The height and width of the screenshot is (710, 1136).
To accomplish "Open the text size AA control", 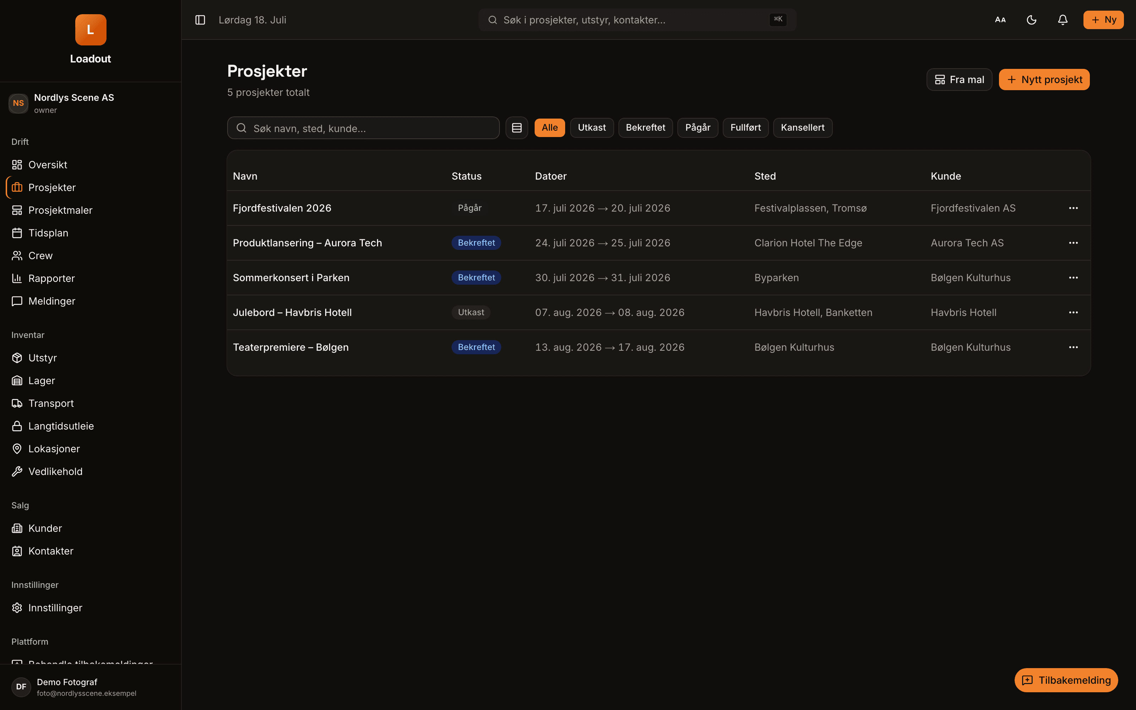I will click(1000, 20).
